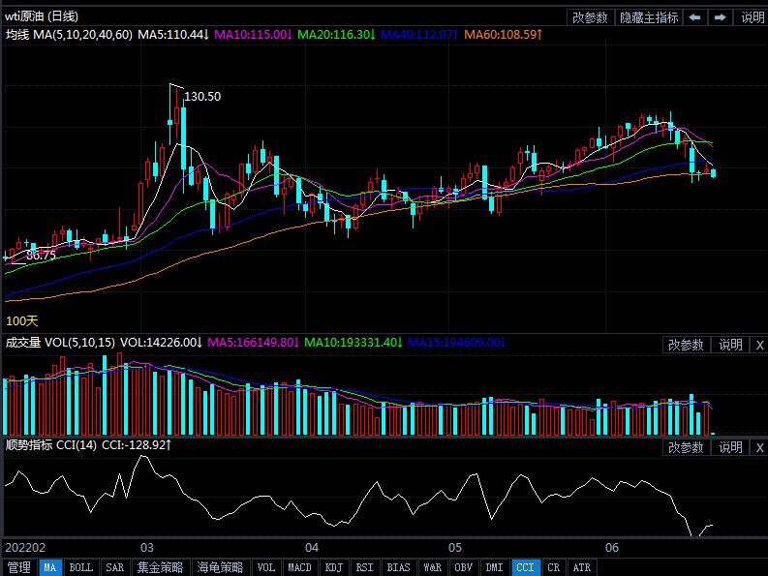Screen dimensions: 768x576
Task: Click 改参数 in the volume panel
Action: tap(686, 345)
